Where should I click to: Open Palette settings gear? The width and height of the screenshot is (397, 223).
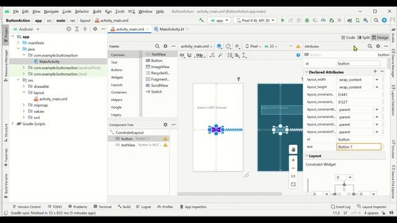166,46
